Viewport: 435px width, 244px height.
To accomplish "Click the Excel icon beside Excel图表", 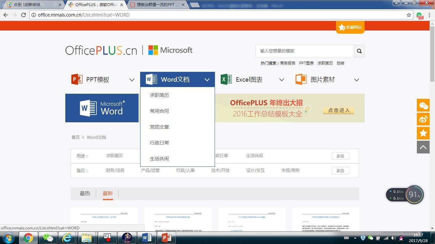I will [226, 79].
